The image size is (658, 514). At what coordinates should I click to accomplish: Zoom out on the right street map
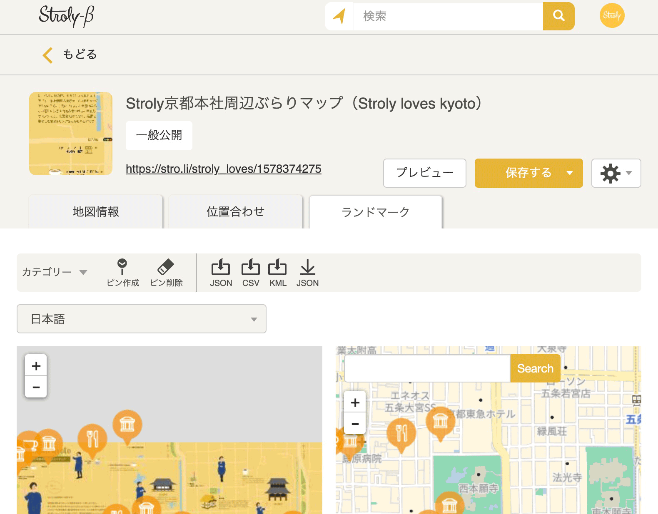pyautogui.click(x=355, y=424)
